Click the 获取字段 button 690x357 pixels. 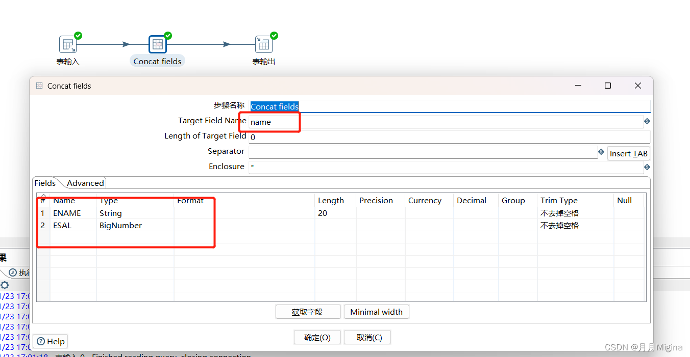point(308,312)
